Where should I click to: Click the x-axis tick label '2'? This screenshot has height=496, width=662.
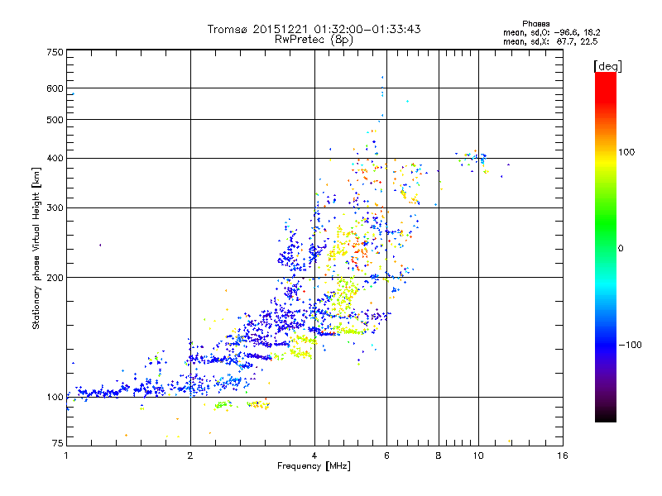click(190, 455)
